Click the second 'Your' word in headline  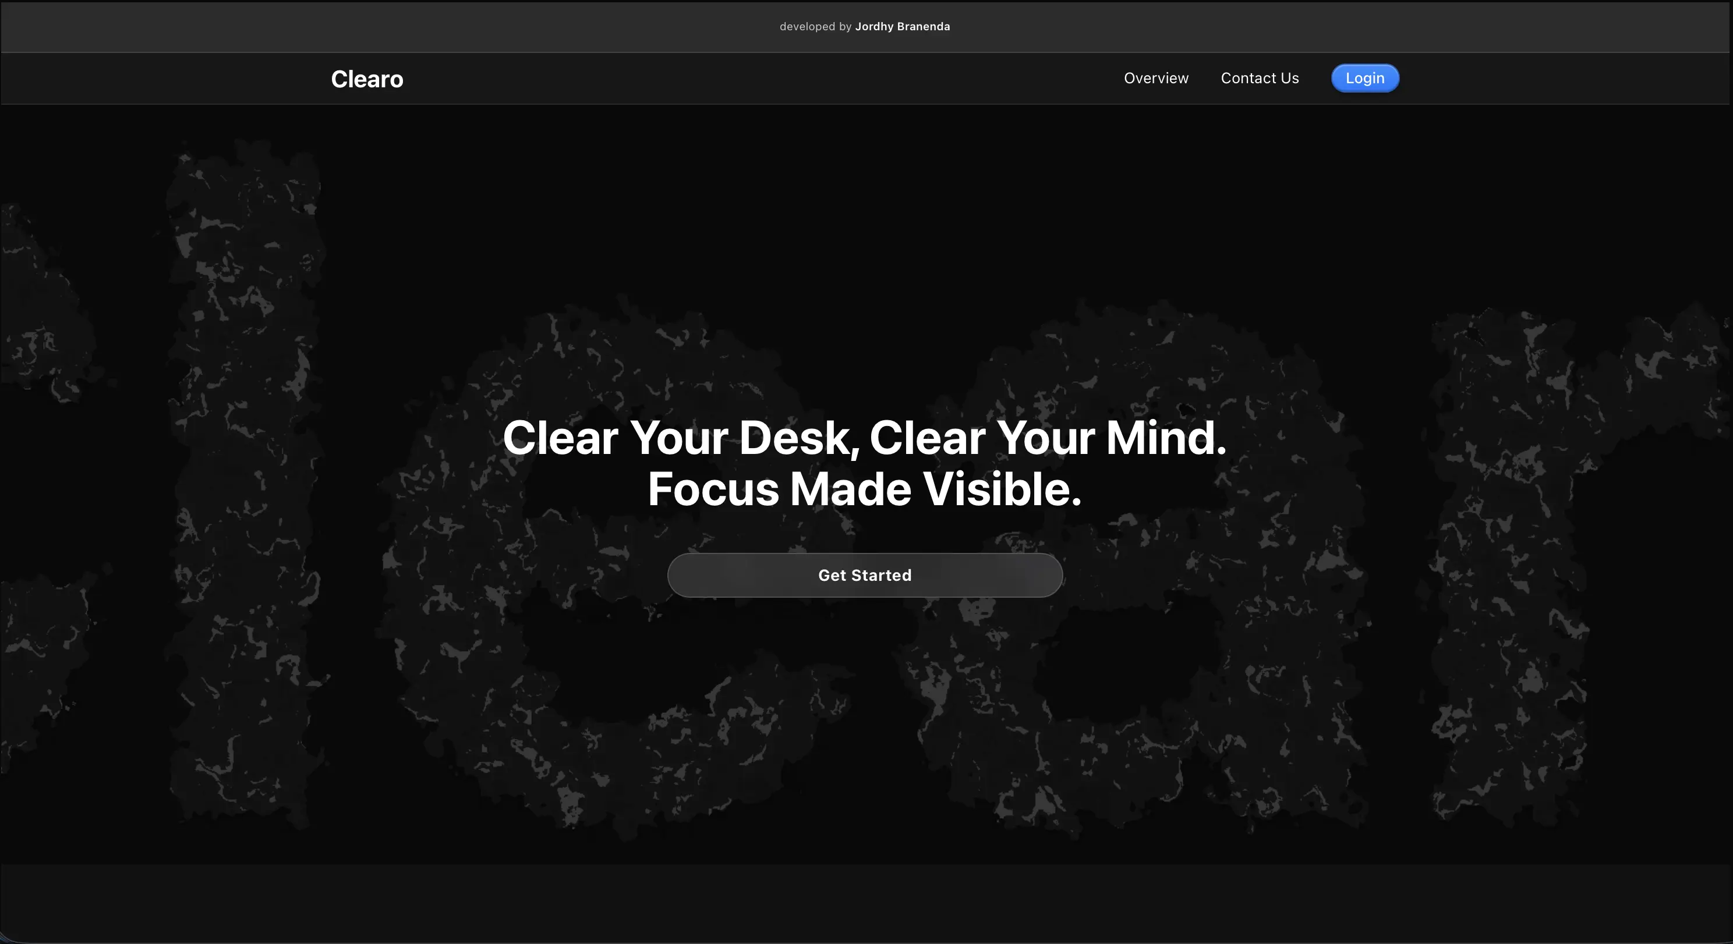(x=1045, y=438)
